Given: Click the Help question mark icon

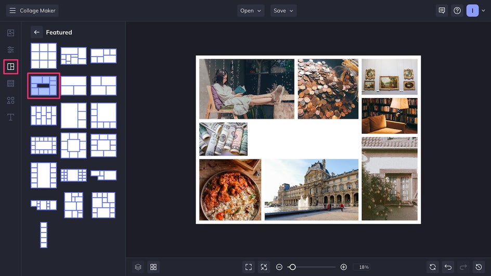Looking at the screenshot, I should click(x=457, y=10).
